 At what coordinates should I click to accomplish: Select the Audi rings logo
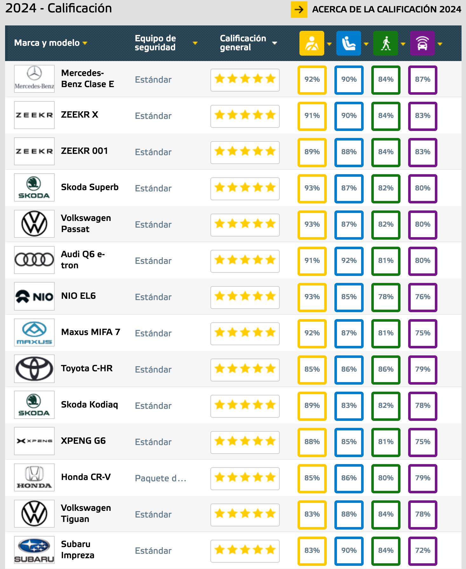click(x=34, y=260)
